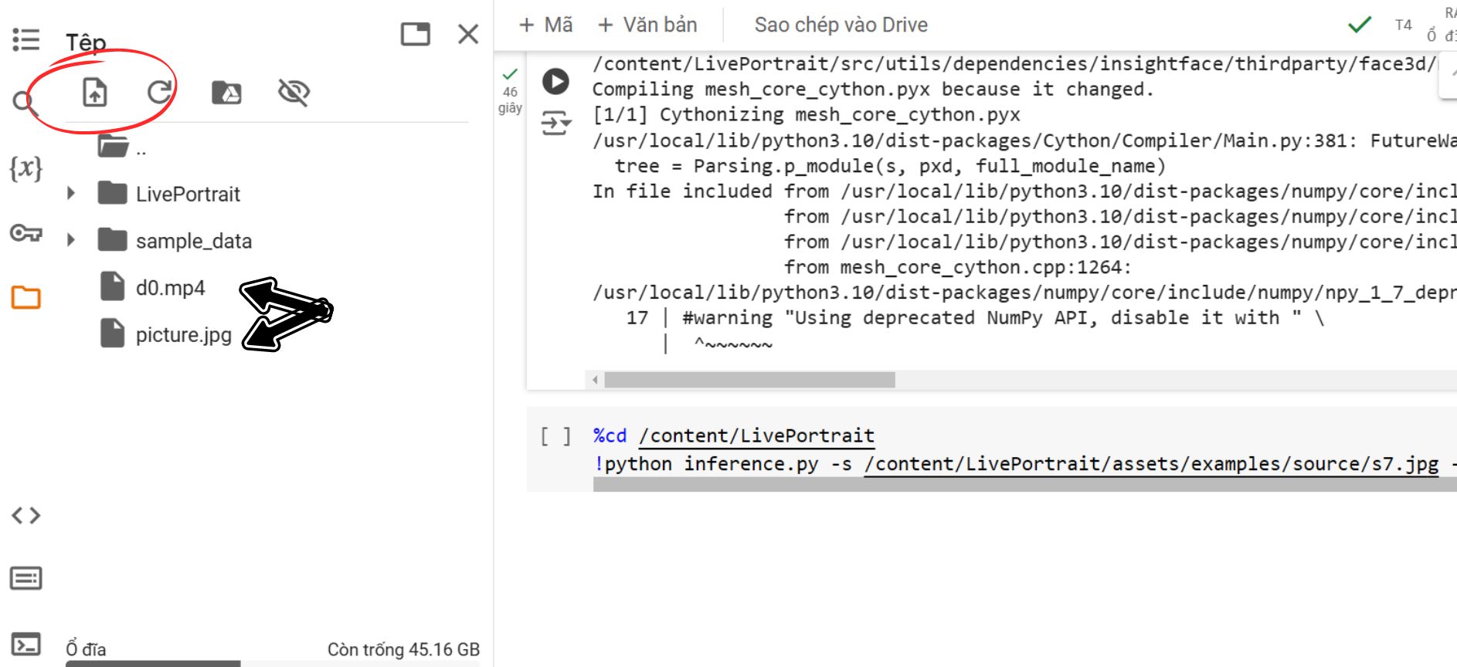Click Sao chép vào Drive
1457x667 pixels.
(841, 25)
